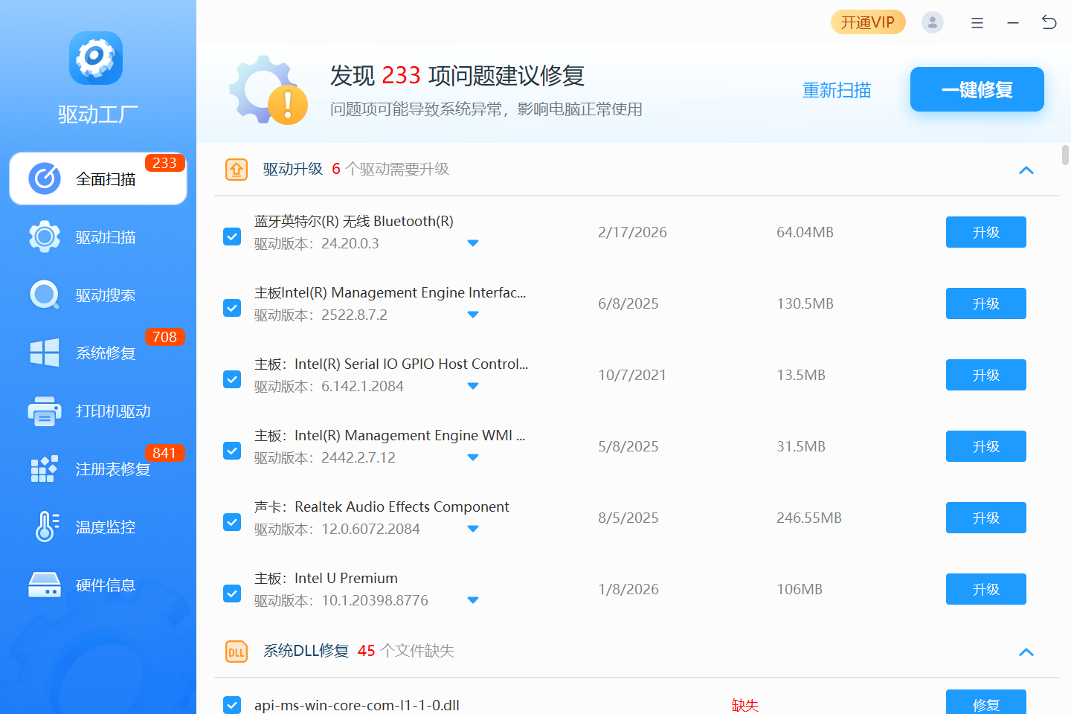Screen dimensions: 1071x714
Task: Open version dropdown for driver 2442.2.7.12
Action: pyautogui.click(x=473, y=457)
